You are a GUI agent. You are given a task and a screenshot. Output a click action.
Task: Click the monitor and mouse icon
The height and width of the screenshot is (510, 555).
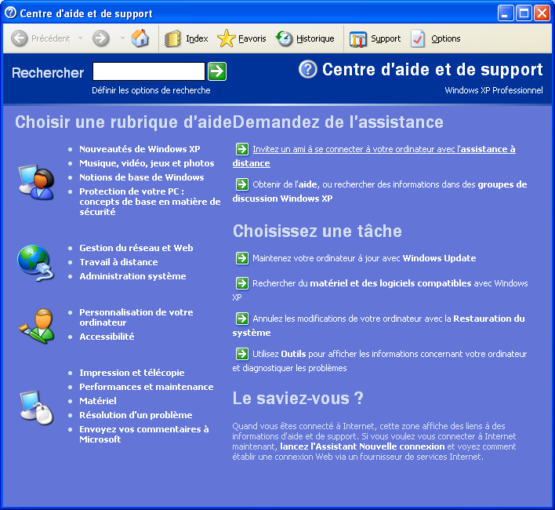click(x=36, y=407)
